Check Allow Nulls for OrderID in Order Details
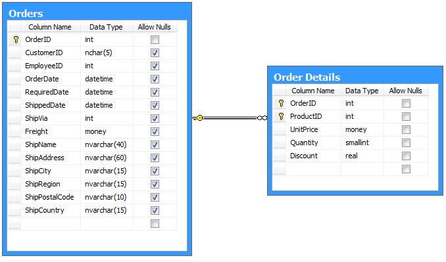 pyautogui.click(x=406, y=103)
